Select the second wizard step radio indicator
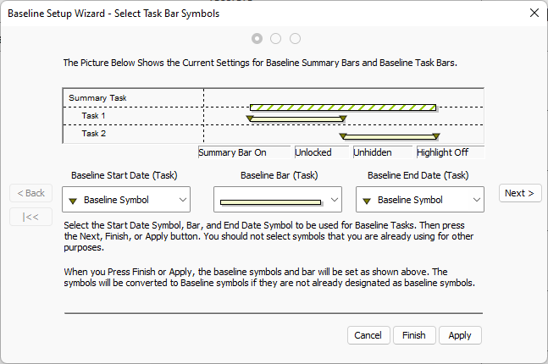This screenshot has width=548, height=364. tap(276, 38)
